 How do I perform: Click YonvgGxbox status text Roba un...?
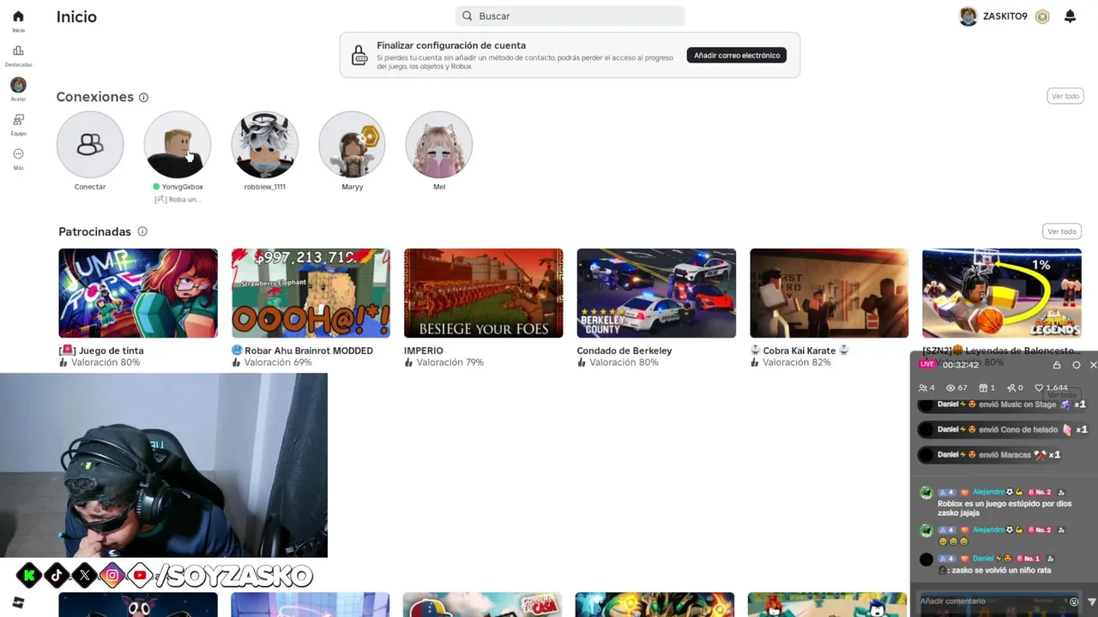point(178,199)
